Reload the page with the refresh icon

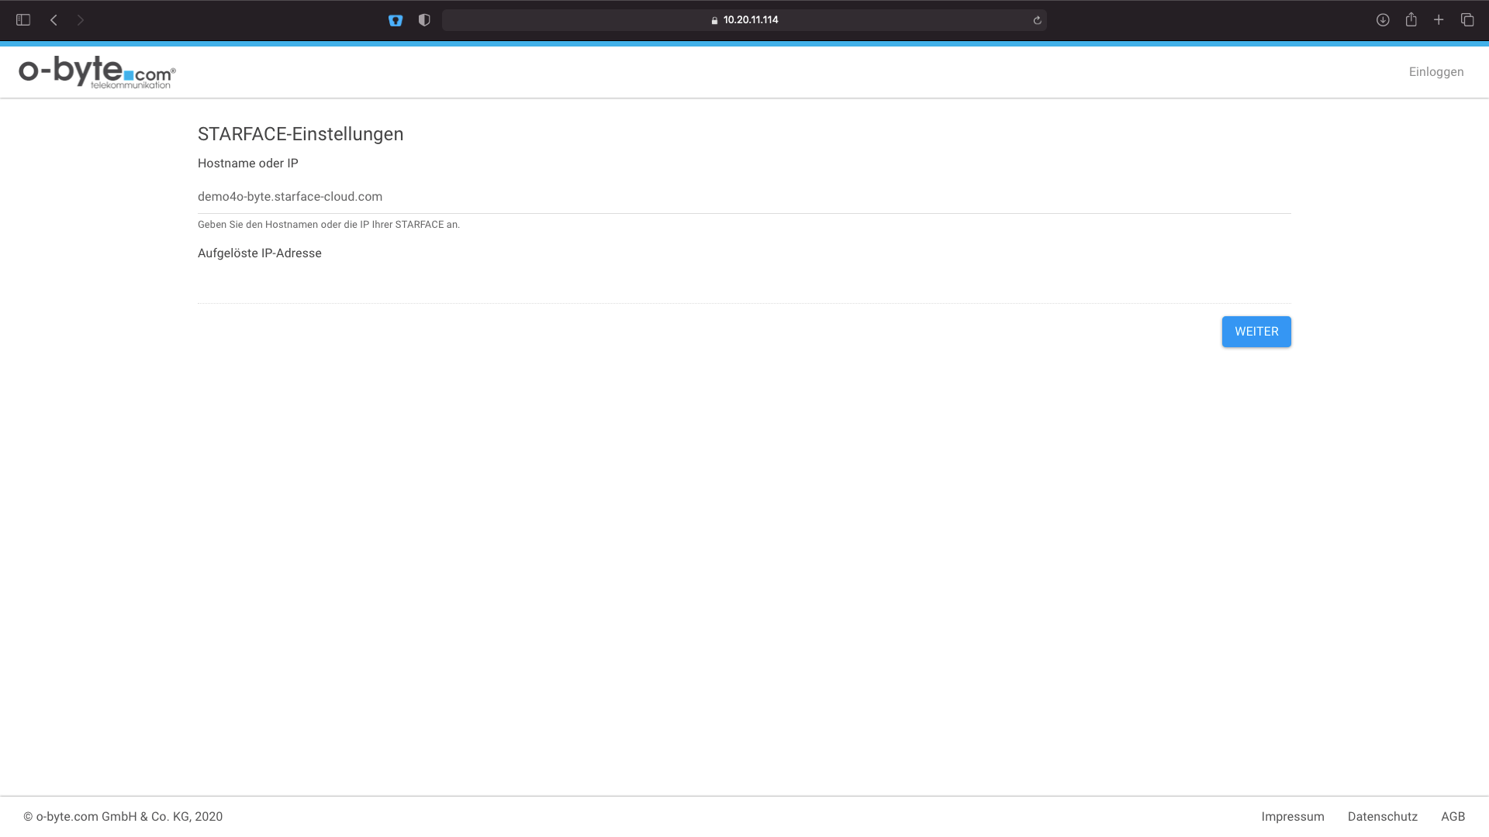click(x=1037, y=20)
